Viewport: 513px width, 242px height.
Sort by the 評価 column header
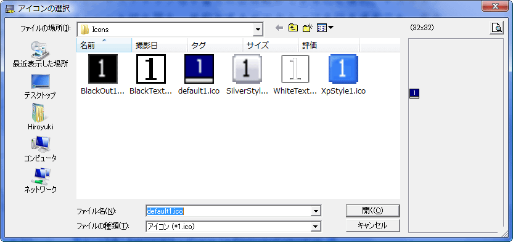click(329, 46)
